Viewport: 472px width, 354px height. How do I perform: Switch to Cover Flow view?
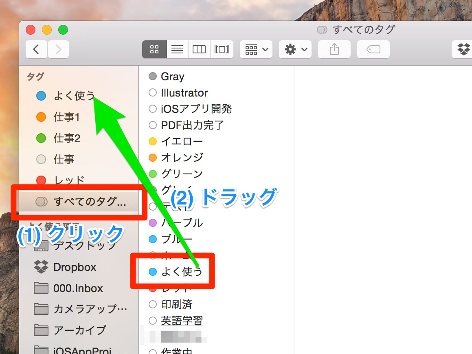tap(222, 49)
